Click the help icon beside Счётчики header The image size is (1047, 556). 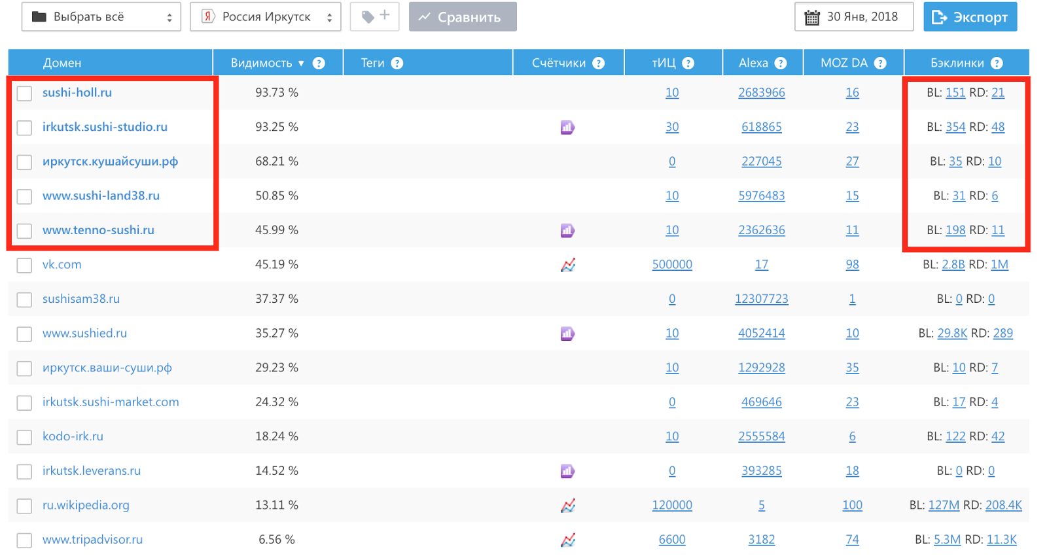599,63
